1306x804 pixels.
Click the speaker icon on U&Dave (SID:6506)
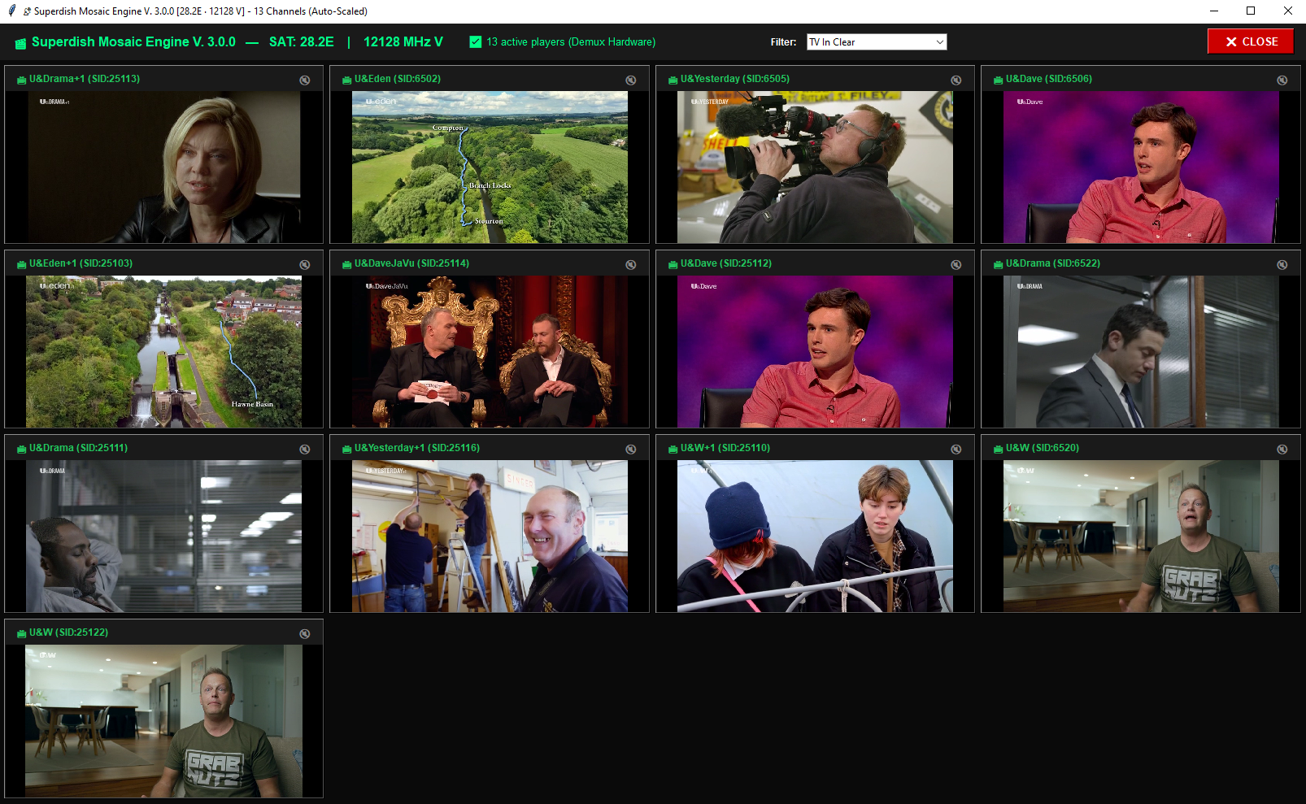[1282, 80]
